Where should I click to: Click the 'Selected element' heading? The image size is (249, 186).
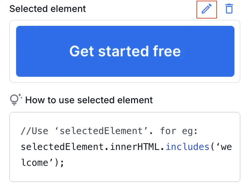[x=48, y=9]
